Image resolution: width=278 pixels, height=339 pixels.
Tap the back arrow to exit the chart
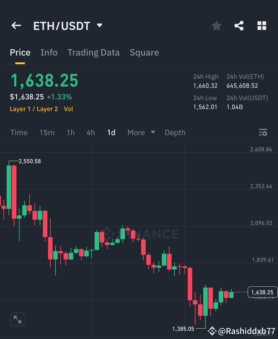[x=16, y=25]
